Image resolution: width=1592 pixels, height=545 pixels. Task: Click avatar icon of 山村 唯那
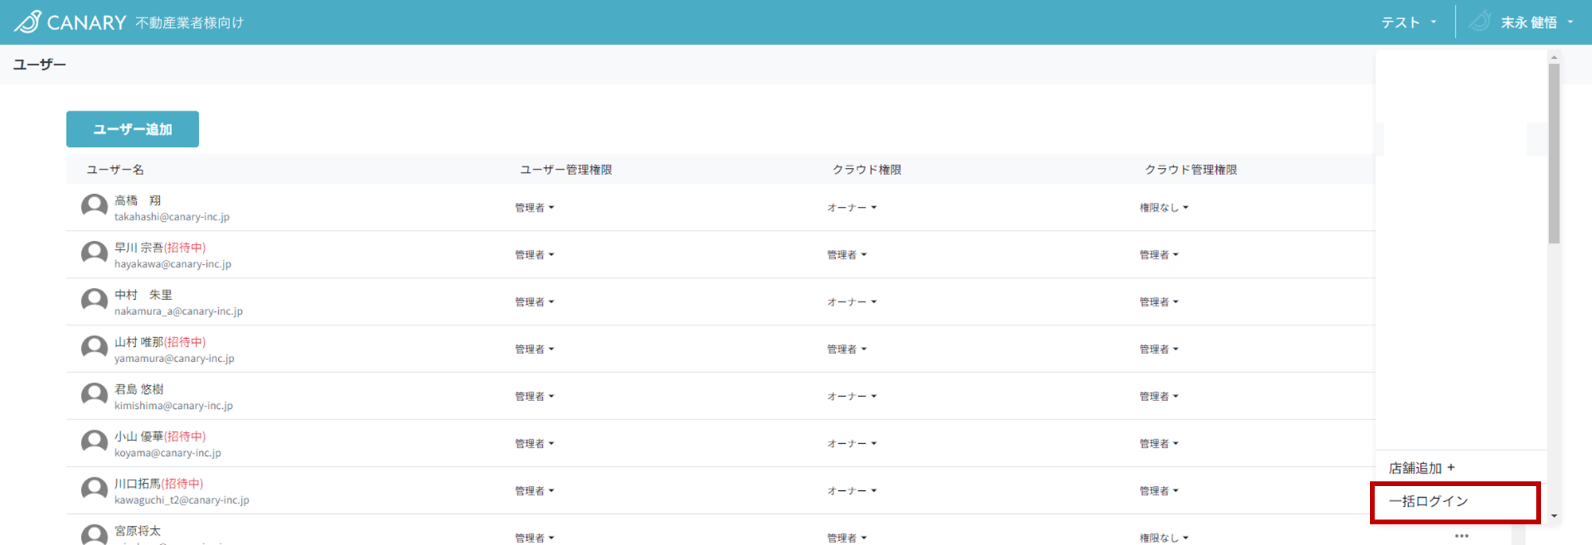click(x=95, y=348)
